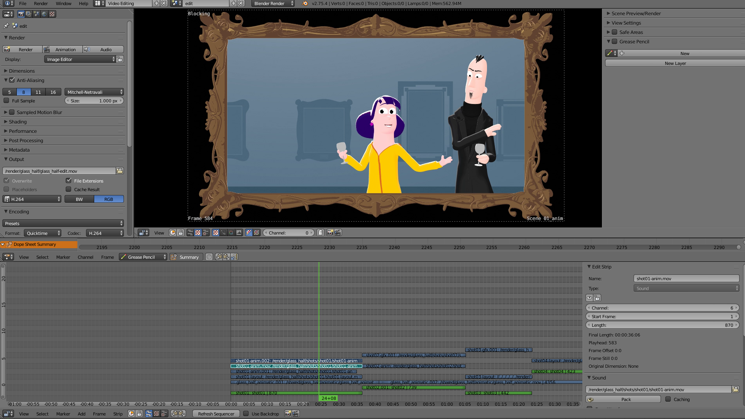
Task: Click the New Layer button
Action: (x=675, y=63)
